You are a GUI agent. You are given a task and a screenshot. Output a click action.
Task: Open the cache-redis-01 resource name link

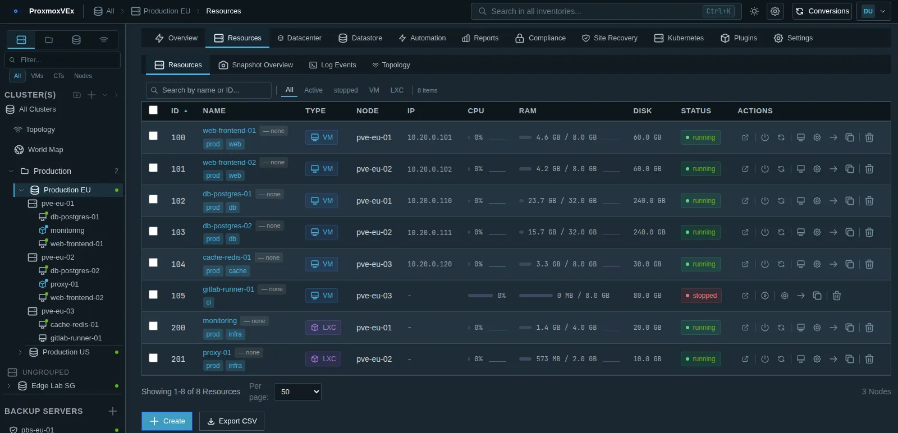tap(227, 257)
